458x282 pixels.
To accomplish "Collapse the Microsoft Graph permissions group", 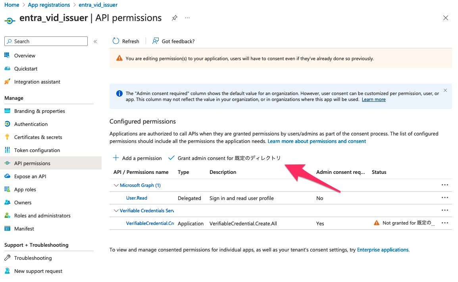I will [x=116, y=185].
